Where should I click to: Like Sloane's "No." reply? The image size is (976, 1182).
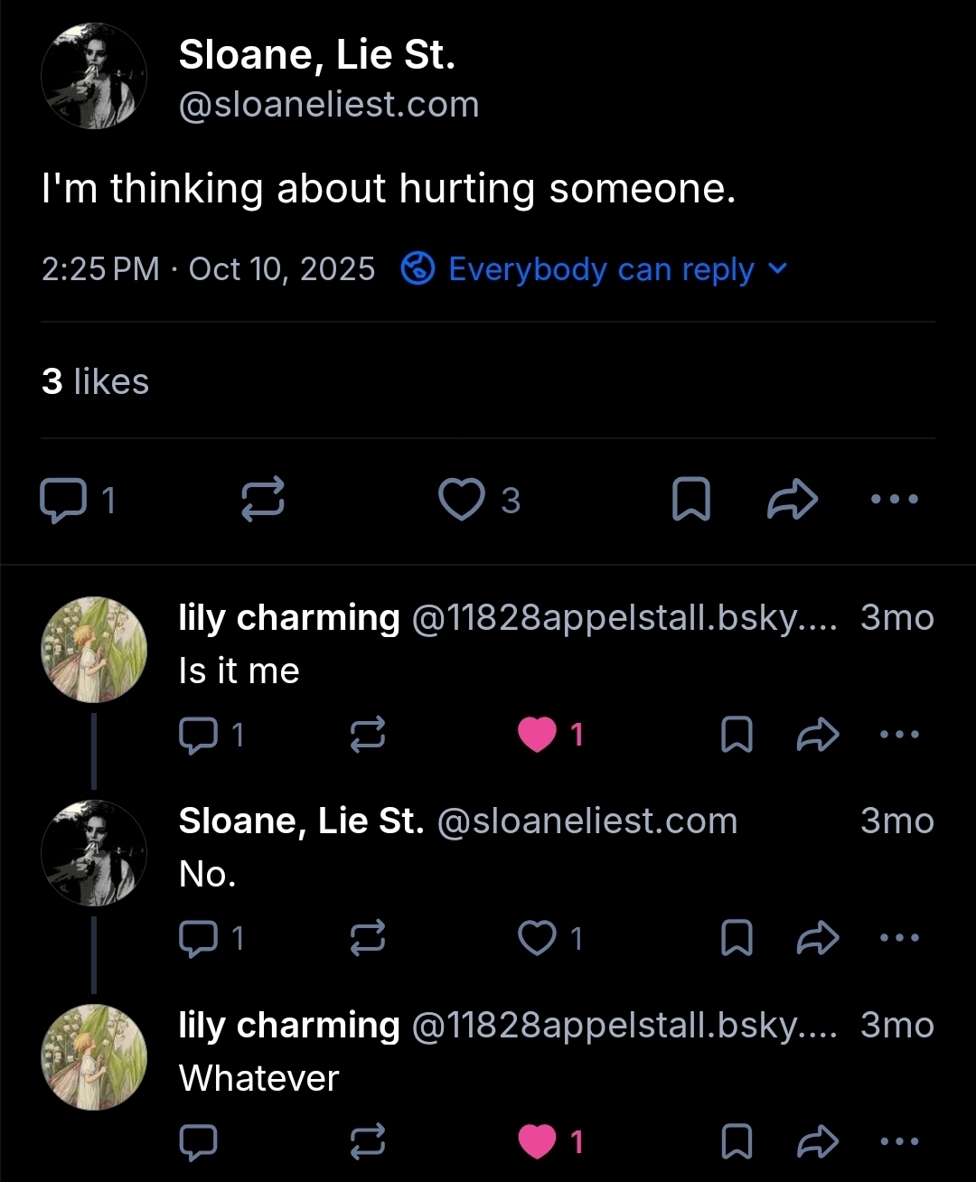tap(538, 938)
